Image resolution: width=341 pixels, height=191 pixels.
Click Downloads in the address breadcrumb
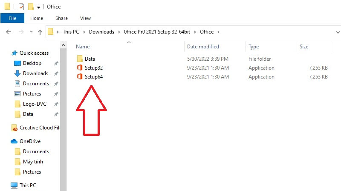pyautogui.click(x=101, y=32)
